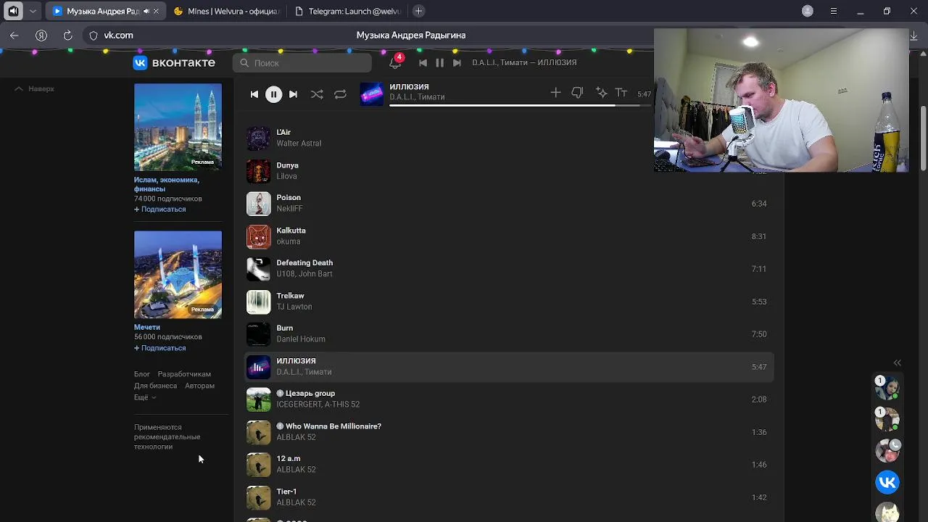The height and width of the screenshot is (522, 928).
Task: Open artist link D.A.L.I., Тимати in the ИЛЛЮЗИЯ list row
Action: click(x=304, y=372)
